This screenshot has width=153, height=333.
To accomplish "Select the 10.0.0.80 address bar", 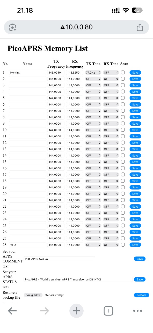I will (x=76, y=27).
